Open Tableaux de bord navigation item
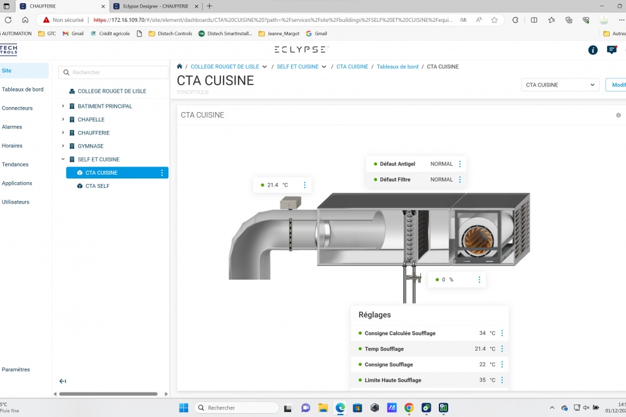This screenshot has width=626, height=417. coord(23,89)
